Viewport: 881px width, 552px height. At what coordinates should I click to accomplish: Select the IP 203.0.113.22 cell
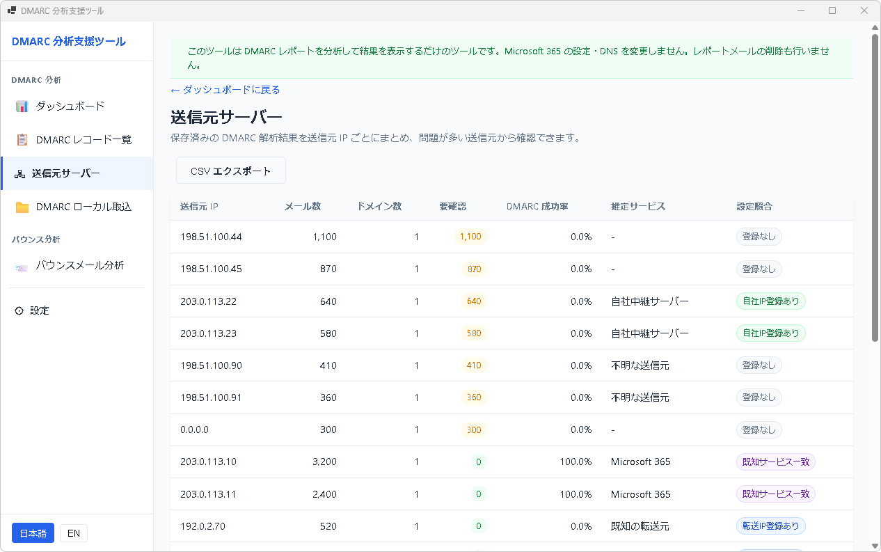[x=208, y=301]
